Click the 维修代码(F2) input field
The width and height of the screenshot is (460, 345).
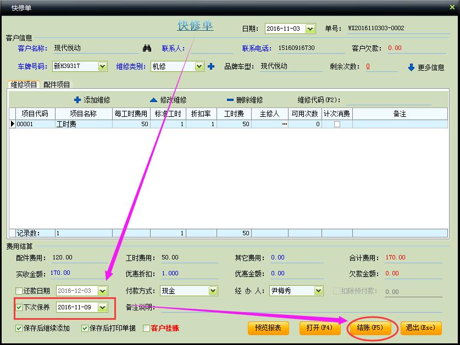[389, 100]
